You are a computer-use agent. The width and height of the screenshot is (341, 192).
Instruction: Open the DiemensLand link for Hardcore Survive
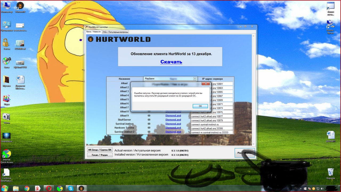point(173,128)
